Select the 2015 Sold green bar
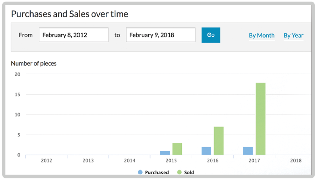317x180 pixels. [x=177, y=149]
